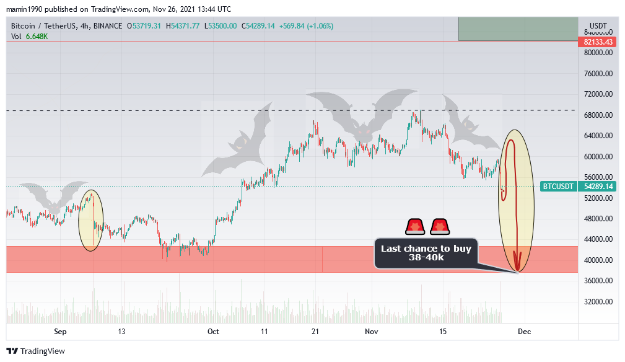The height and width of the screenshot is (362, 625).
Task: Click the 11 date label on time axis
Action: tap(264, 331)
